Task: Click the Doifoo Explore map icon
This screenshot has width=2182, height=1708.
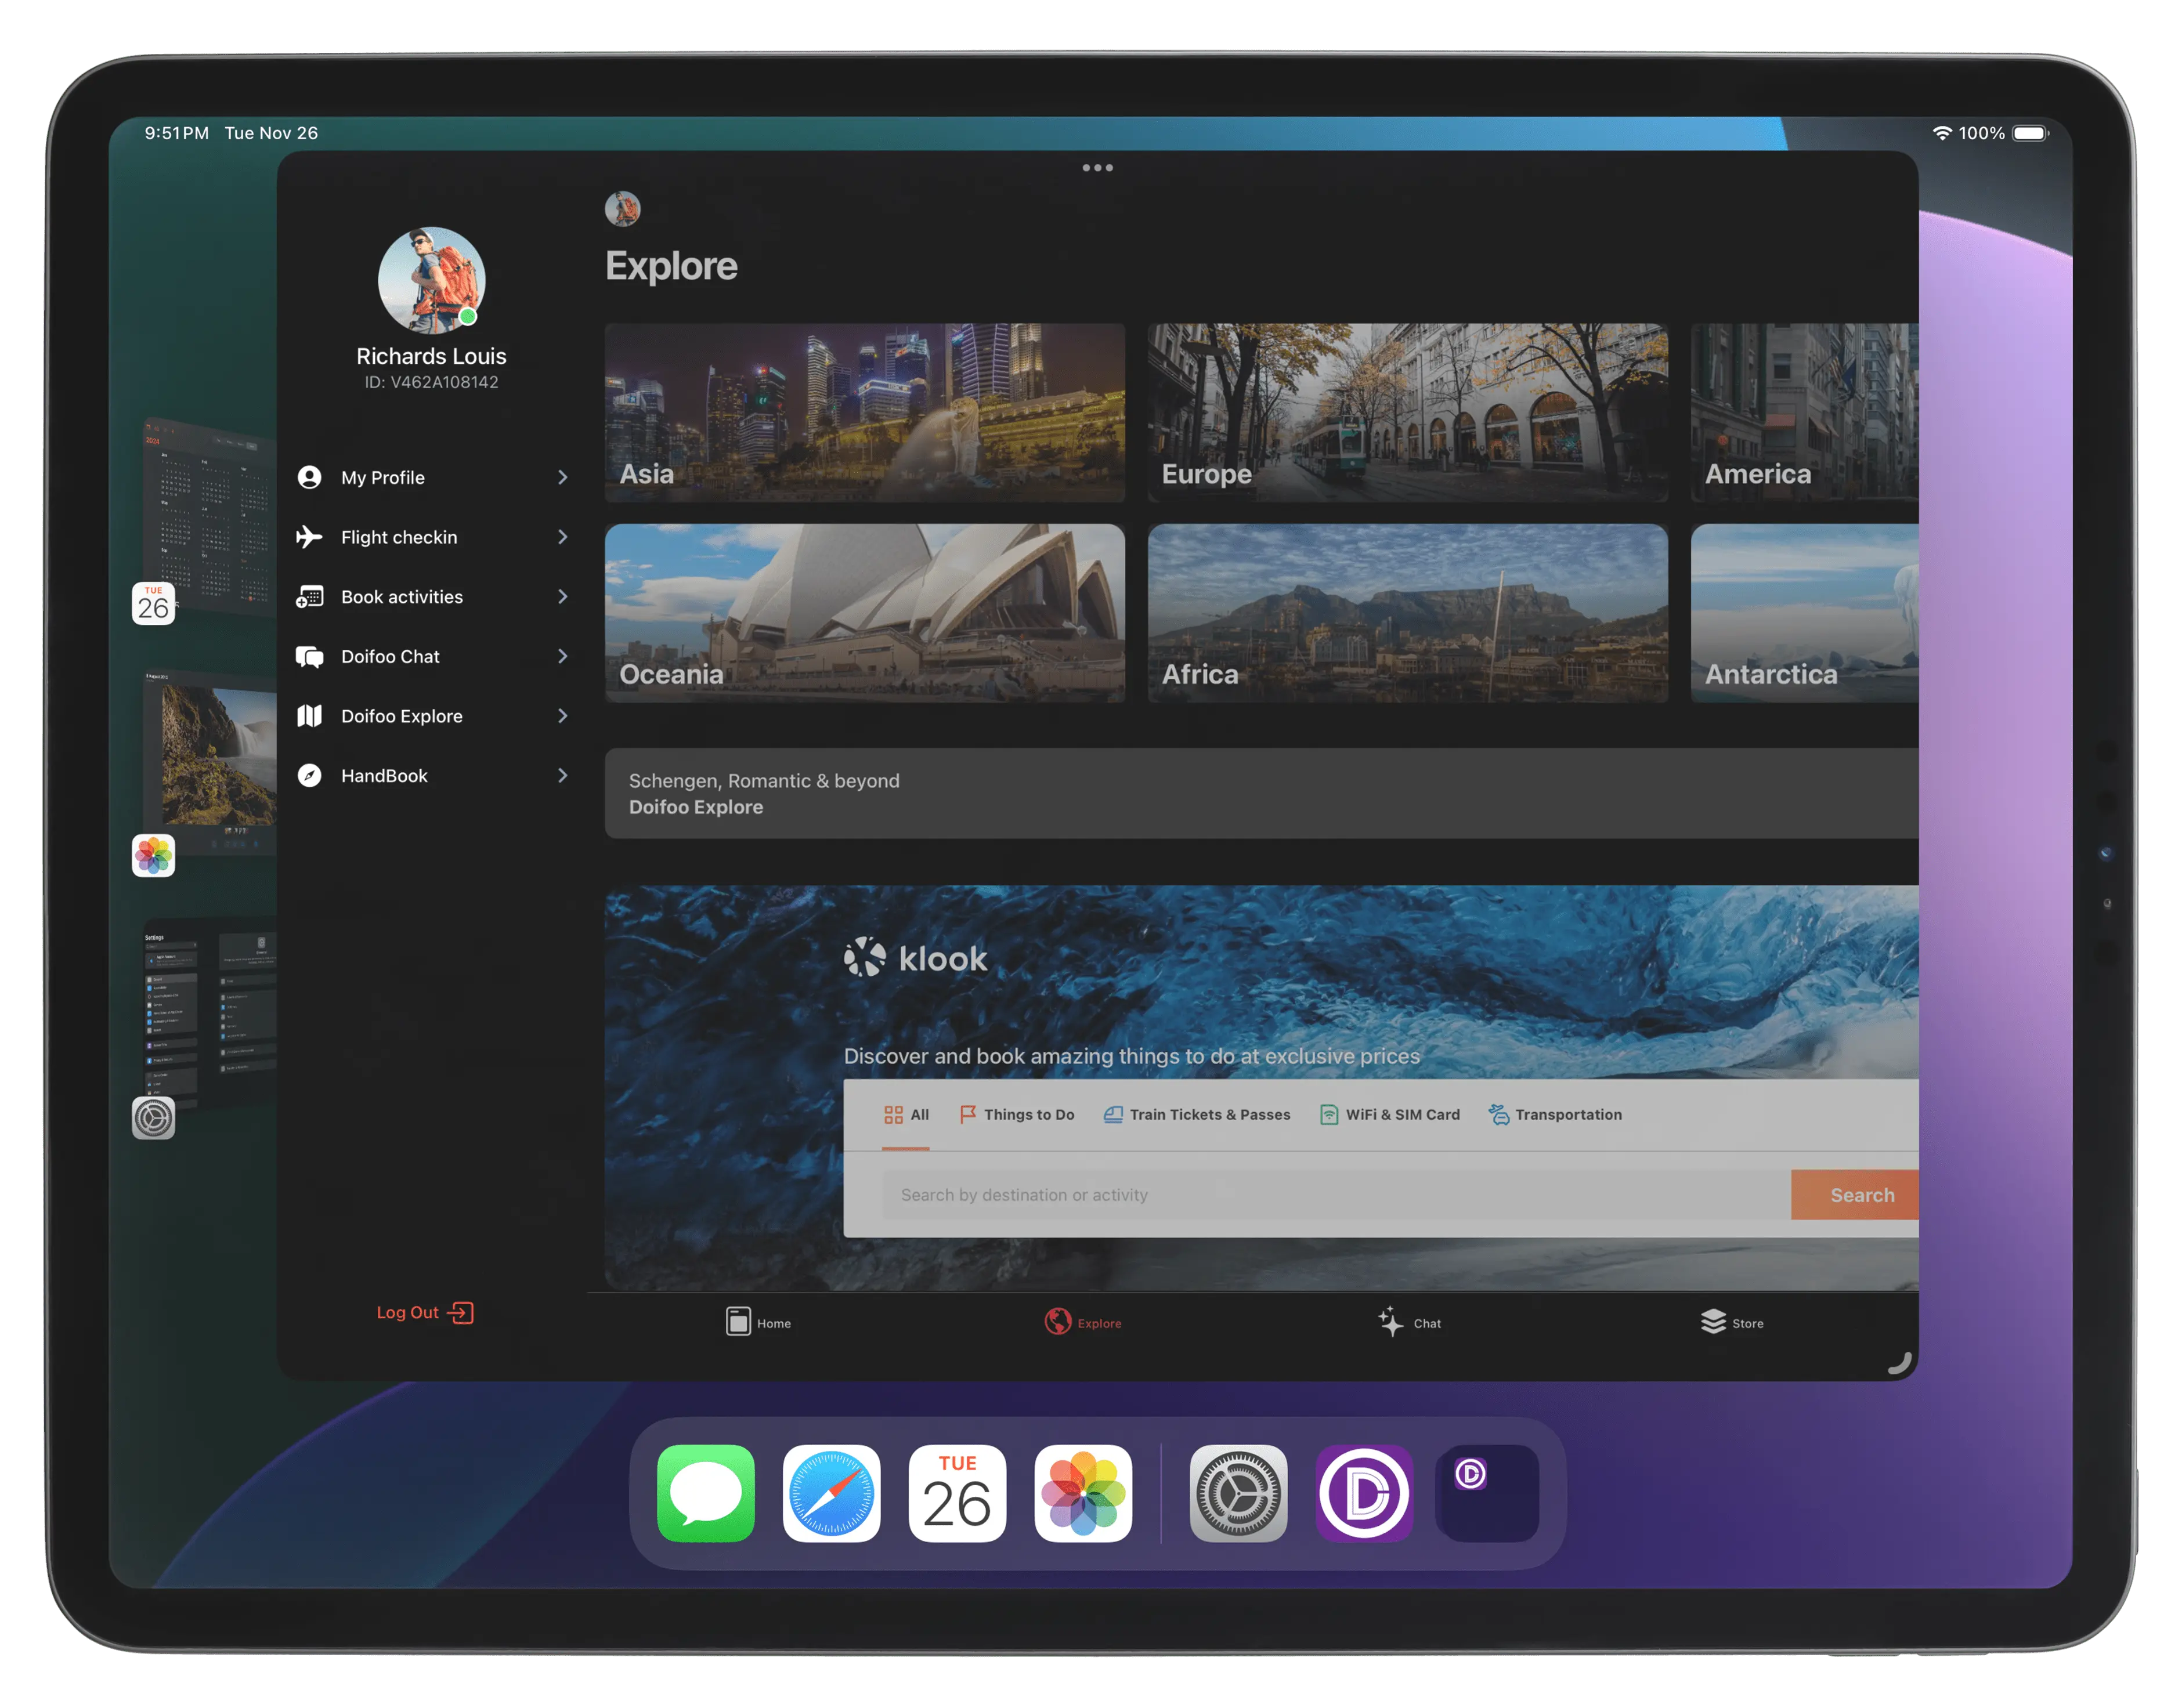Action: (x=309, y=716)
